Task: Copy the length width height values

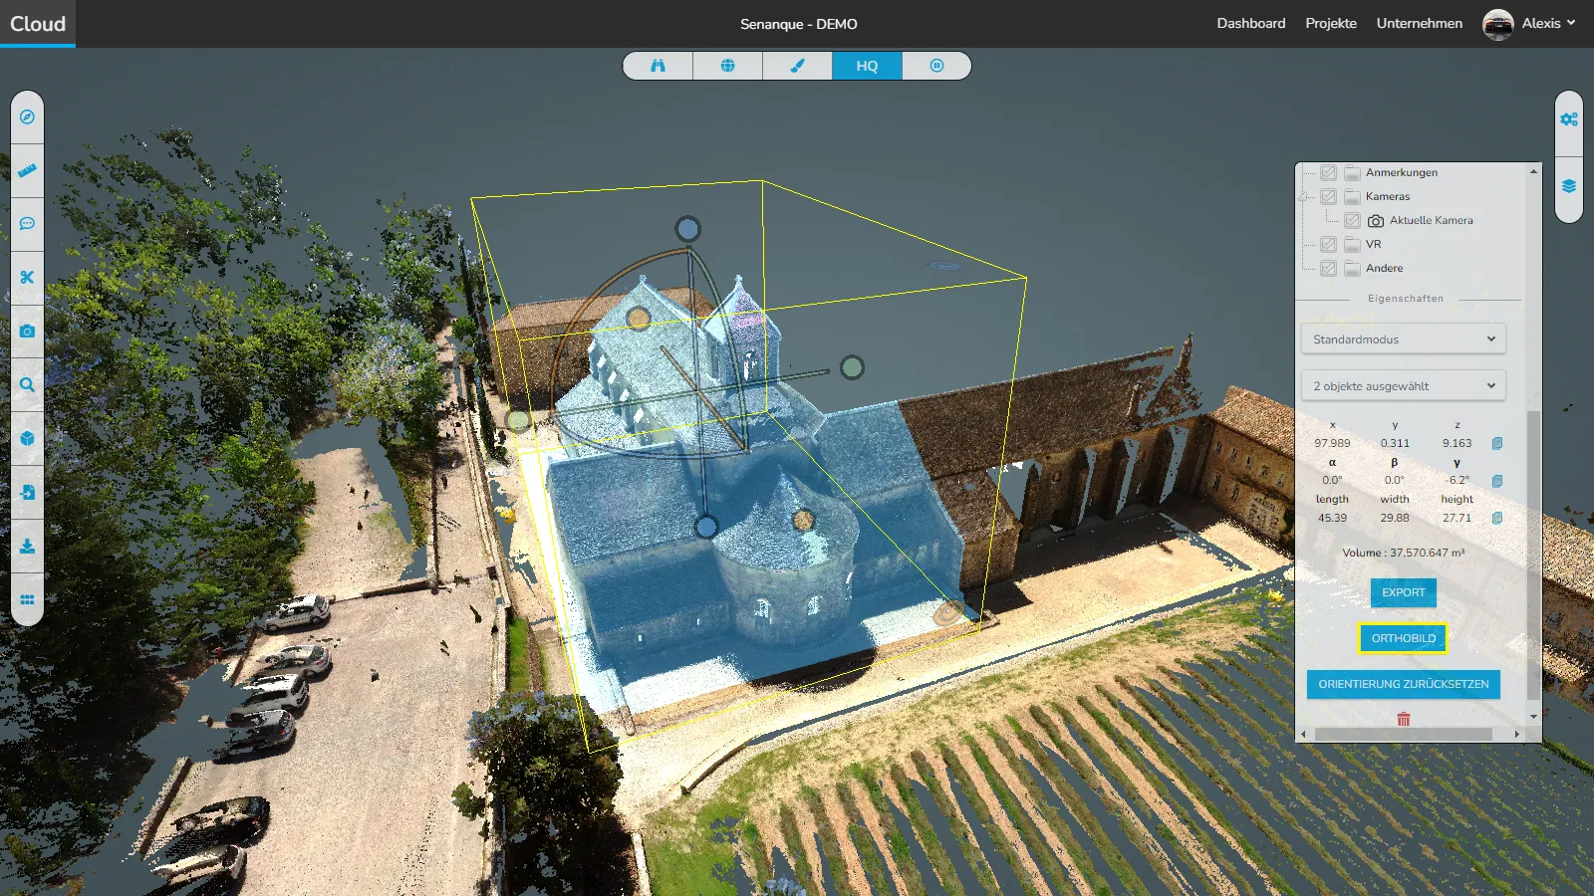Action: point(1497,518)
